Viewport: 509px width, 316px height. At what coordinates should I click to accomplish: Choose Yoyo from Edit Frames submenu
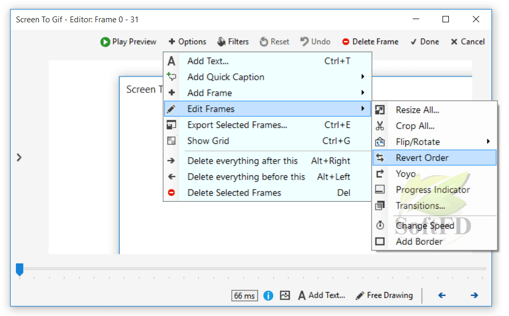coord(435,174)
